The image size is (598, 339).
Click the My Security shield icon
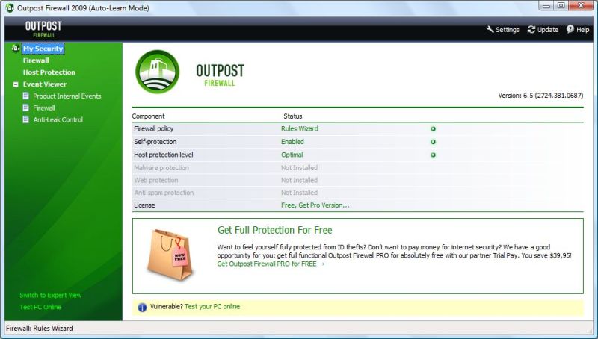[15, 49]
